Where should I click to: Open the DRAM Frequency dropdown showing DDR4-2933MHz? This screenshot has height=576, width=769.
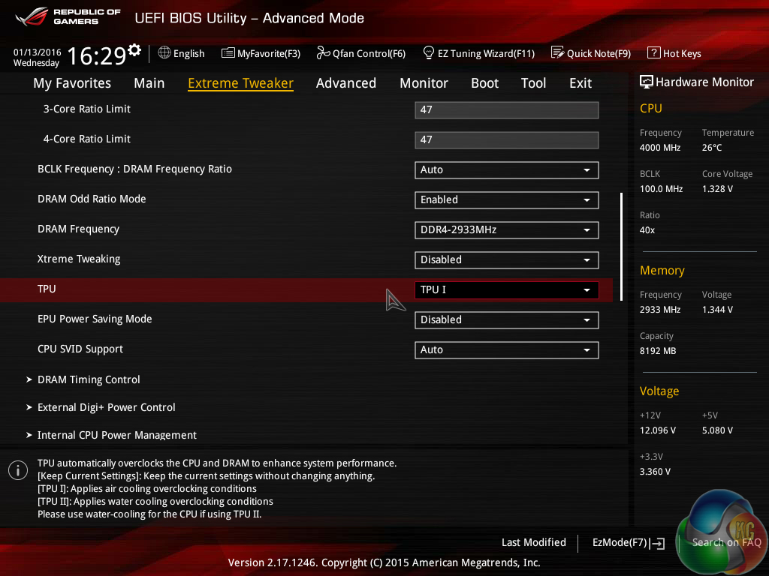click(x=507, y=229)
